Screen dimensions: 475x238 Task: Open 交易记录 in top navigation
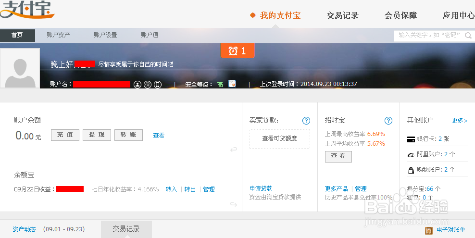tap(343, 15)
